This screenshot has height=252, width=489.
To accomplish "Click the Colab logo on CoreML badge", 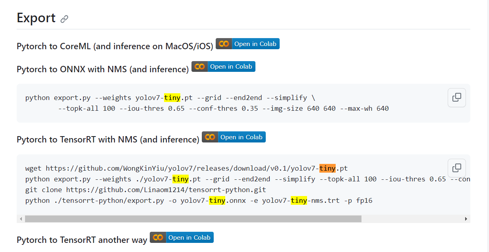I will [x=224, y=44].
